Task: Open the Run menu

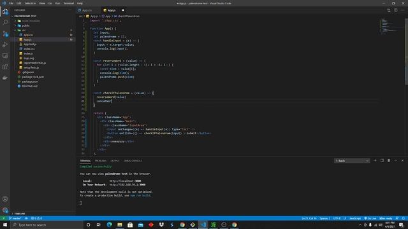Action: pos(58,3)
